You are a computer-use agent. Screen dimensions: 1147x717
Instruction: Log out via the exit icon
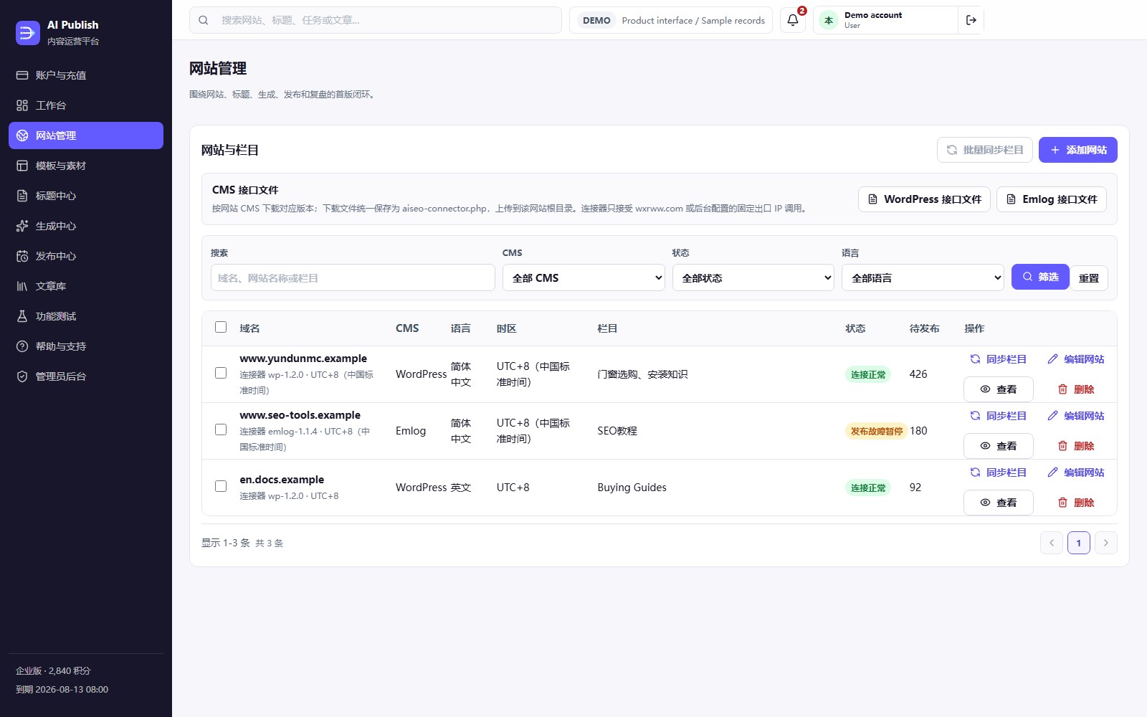971,20
